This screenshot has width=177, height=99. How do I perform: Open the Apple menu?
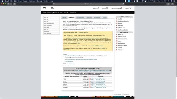(2, 1)
